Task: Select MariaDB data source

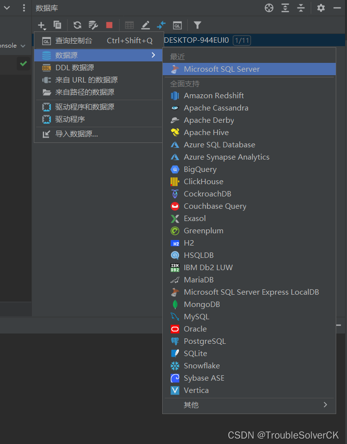Action: (249, 280)
